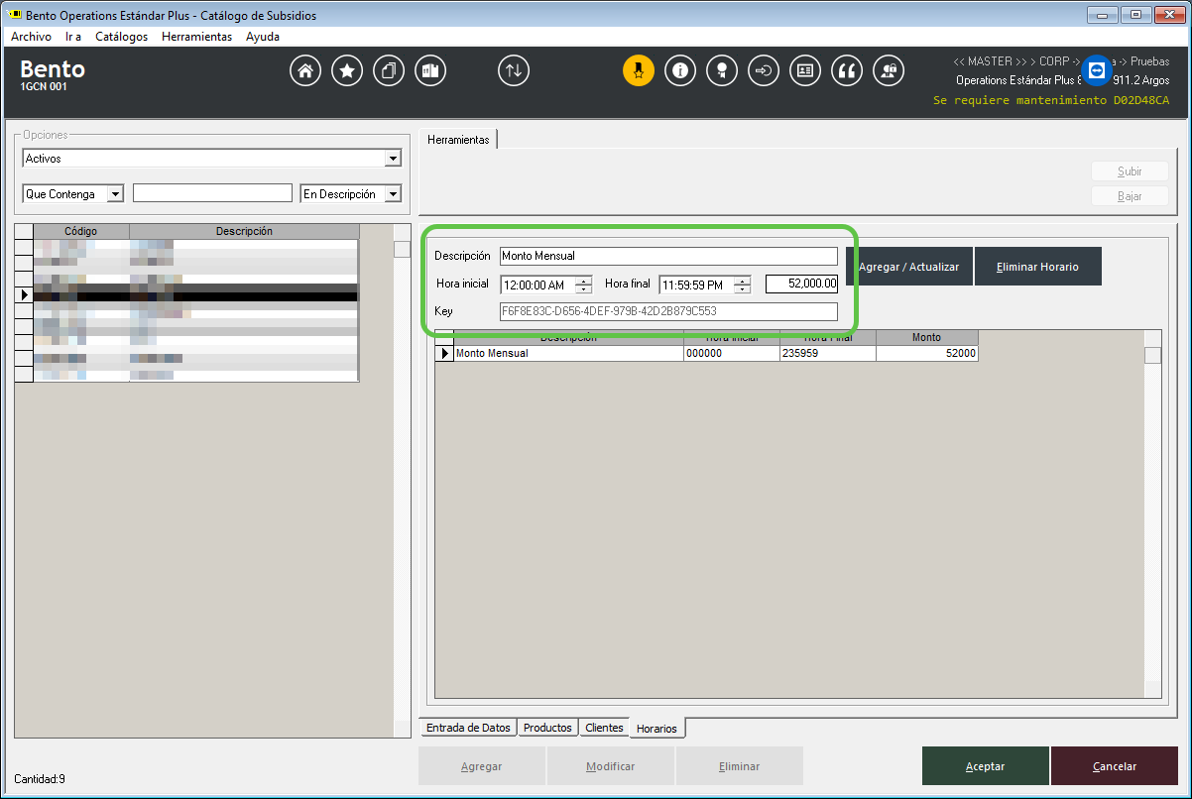
Task: Click the Modificar button
Action: pos(611,766)
